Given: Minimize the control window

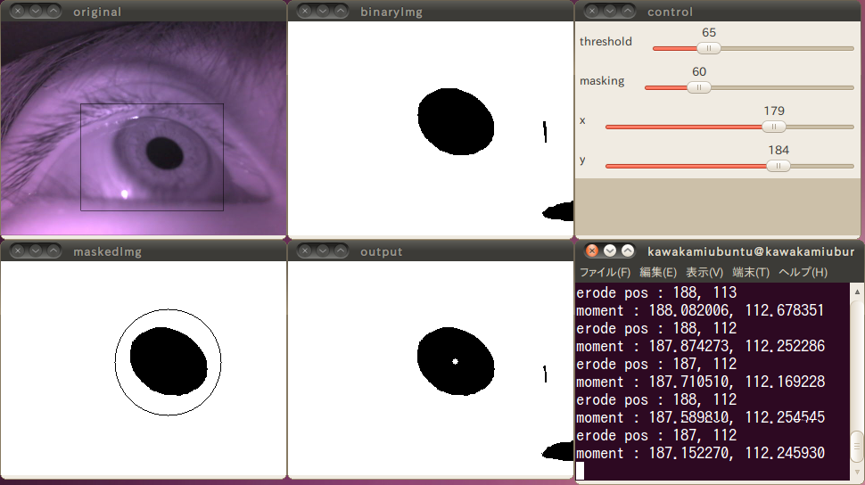Looking at the screenshot, I should pos(610,12).
